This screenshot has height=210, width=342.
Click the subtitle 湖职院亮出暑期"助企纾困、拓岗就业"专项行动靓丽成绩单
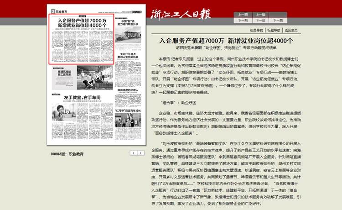pos(226,47)
